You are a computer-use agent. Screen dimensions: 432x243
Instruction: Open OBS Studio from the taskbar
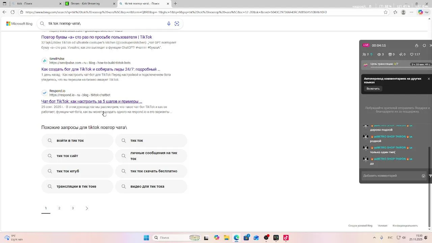coord(266,238)
